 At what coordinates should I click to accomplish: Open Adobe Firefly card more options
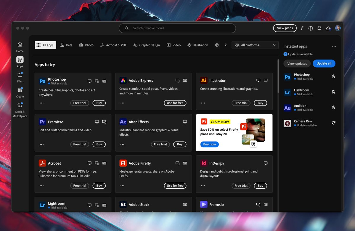(122, 186)
